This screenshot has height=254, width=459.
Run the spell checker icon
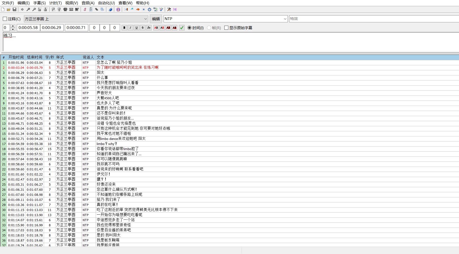point(161,9)
